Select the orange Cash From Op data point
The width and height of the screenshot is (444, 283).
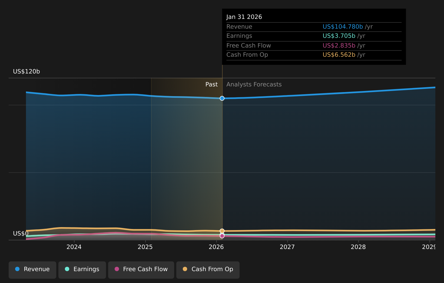tap(222, 231)
